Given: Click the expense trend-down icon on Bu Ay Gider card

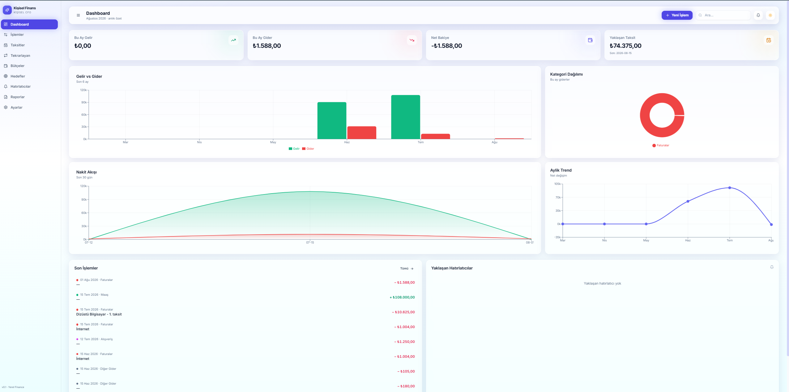Looking at the screenshot, I should click(412, 40).
